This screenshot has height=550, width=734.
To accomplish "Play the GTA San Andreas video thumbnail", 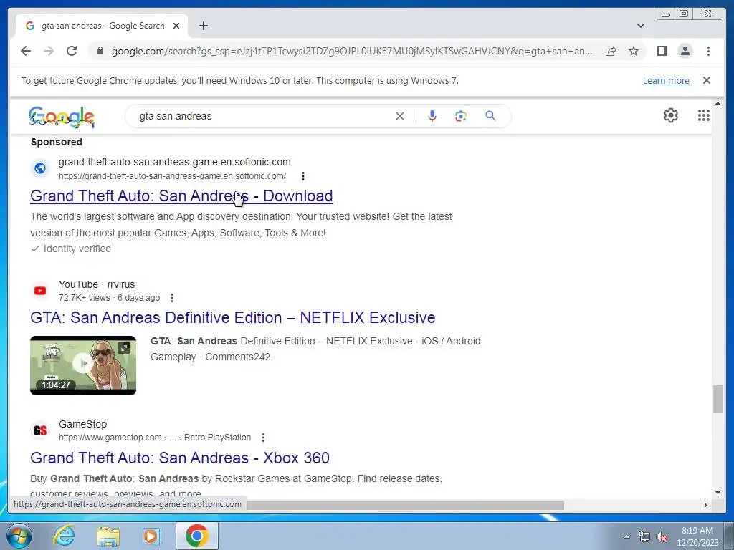I will [83, 365].
